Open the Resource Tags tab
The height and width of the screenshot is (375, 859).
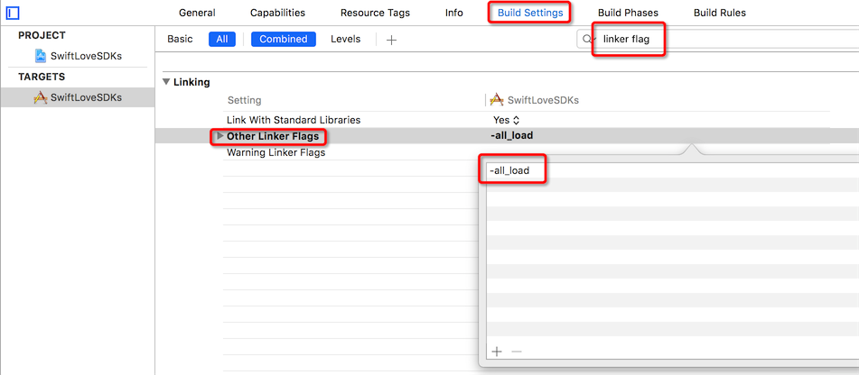pyautogui.click(x=375, y=13)
